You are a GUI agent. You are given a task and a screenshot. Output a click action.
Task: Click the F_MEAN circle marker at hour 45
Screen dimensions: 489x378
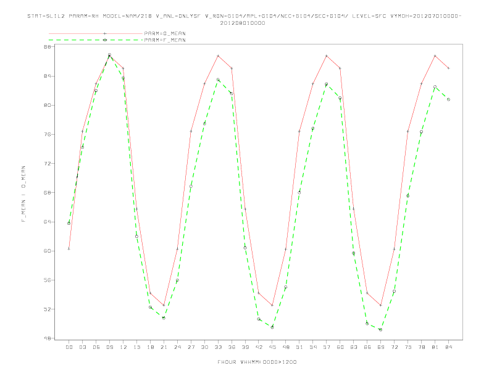coord(272,327)
